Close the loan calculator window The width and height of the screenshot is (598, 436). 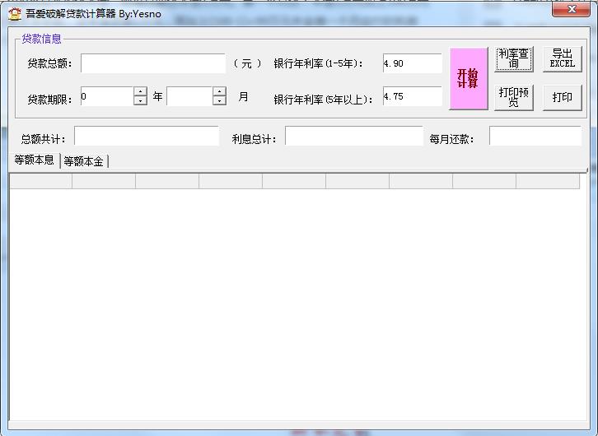point(571,10)
